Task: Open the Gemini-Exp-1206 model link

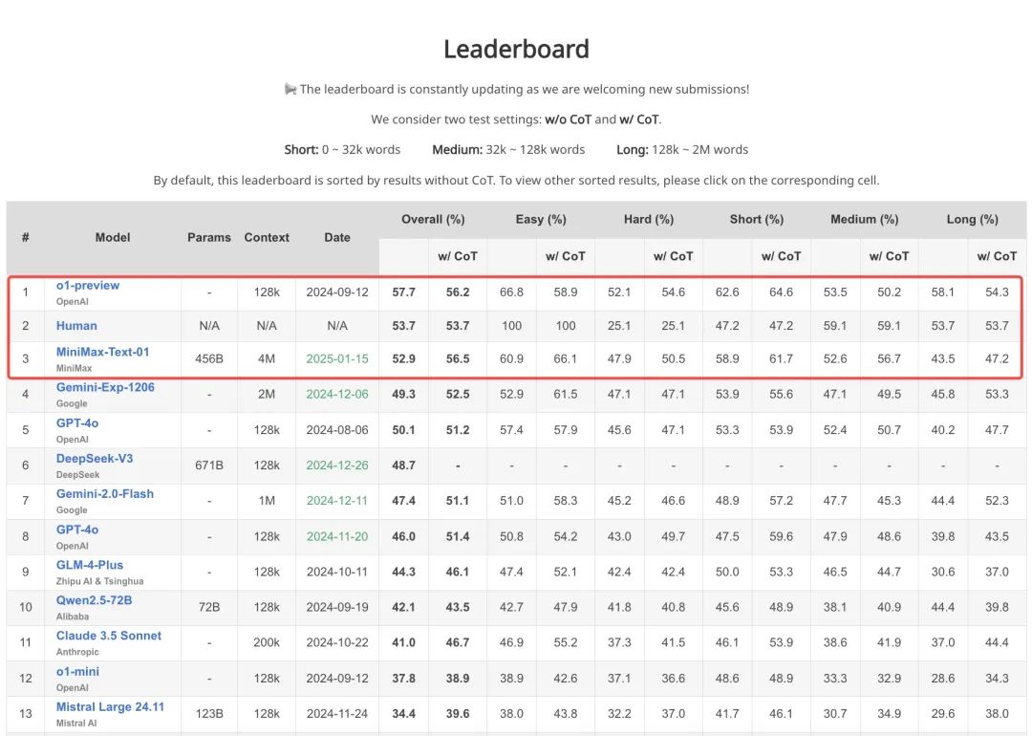Action: (x=105, y=387)
